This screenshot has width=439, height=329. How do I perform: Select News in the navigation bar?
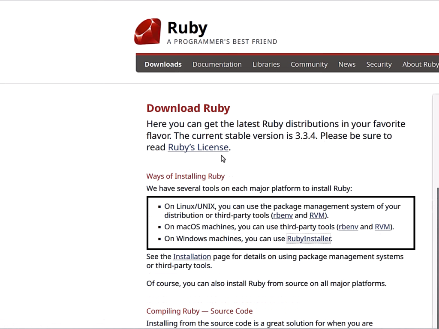click(346, 64)
